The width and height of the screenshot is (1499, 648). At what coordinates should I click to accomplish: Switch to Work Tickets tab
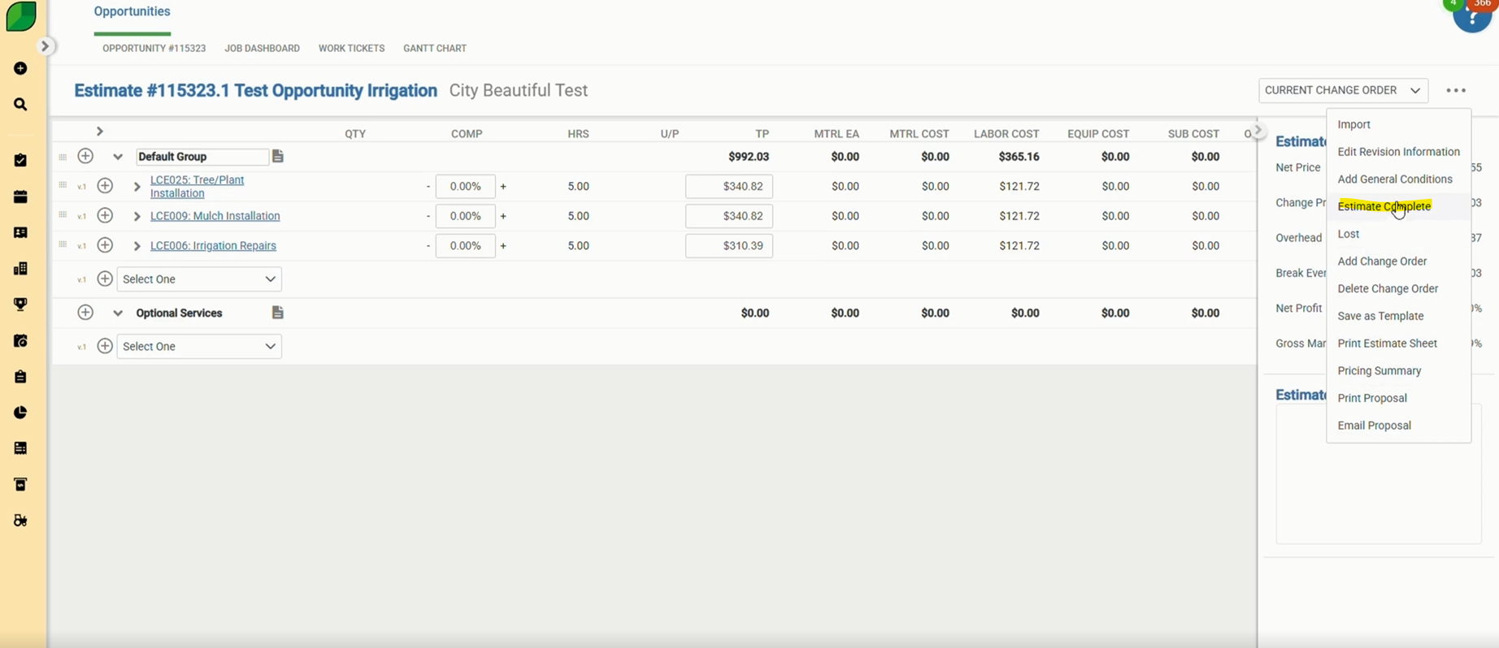click(x=351, y=49)
